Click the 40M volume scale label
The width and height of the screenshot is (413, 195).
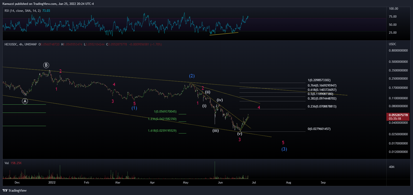392,167
